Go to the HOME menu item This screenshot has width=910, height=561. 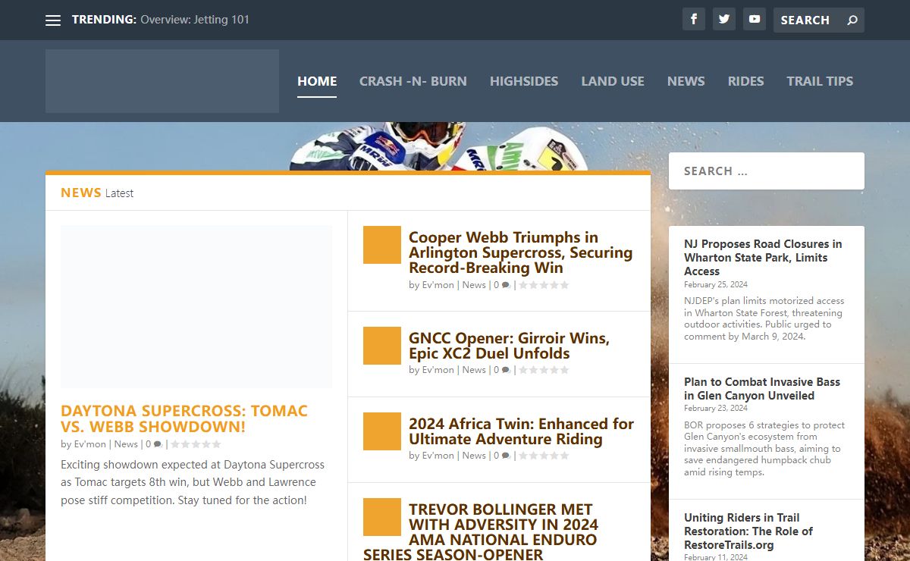(x=317, y=81)
